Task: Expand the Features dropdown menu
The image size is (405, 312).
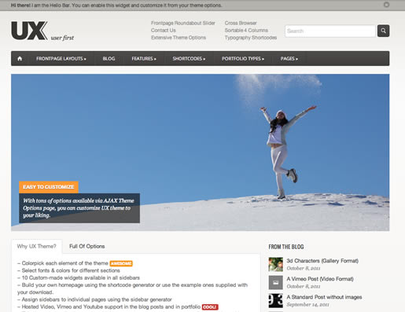Action: [x=144, y=59]
